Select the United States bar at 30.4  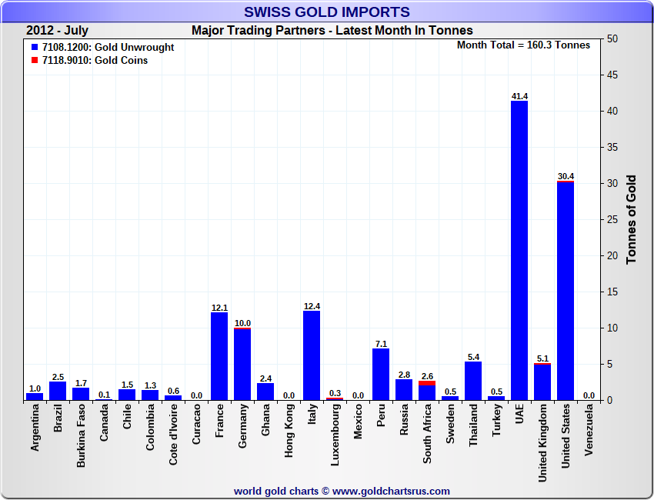(x=566, y=291)
